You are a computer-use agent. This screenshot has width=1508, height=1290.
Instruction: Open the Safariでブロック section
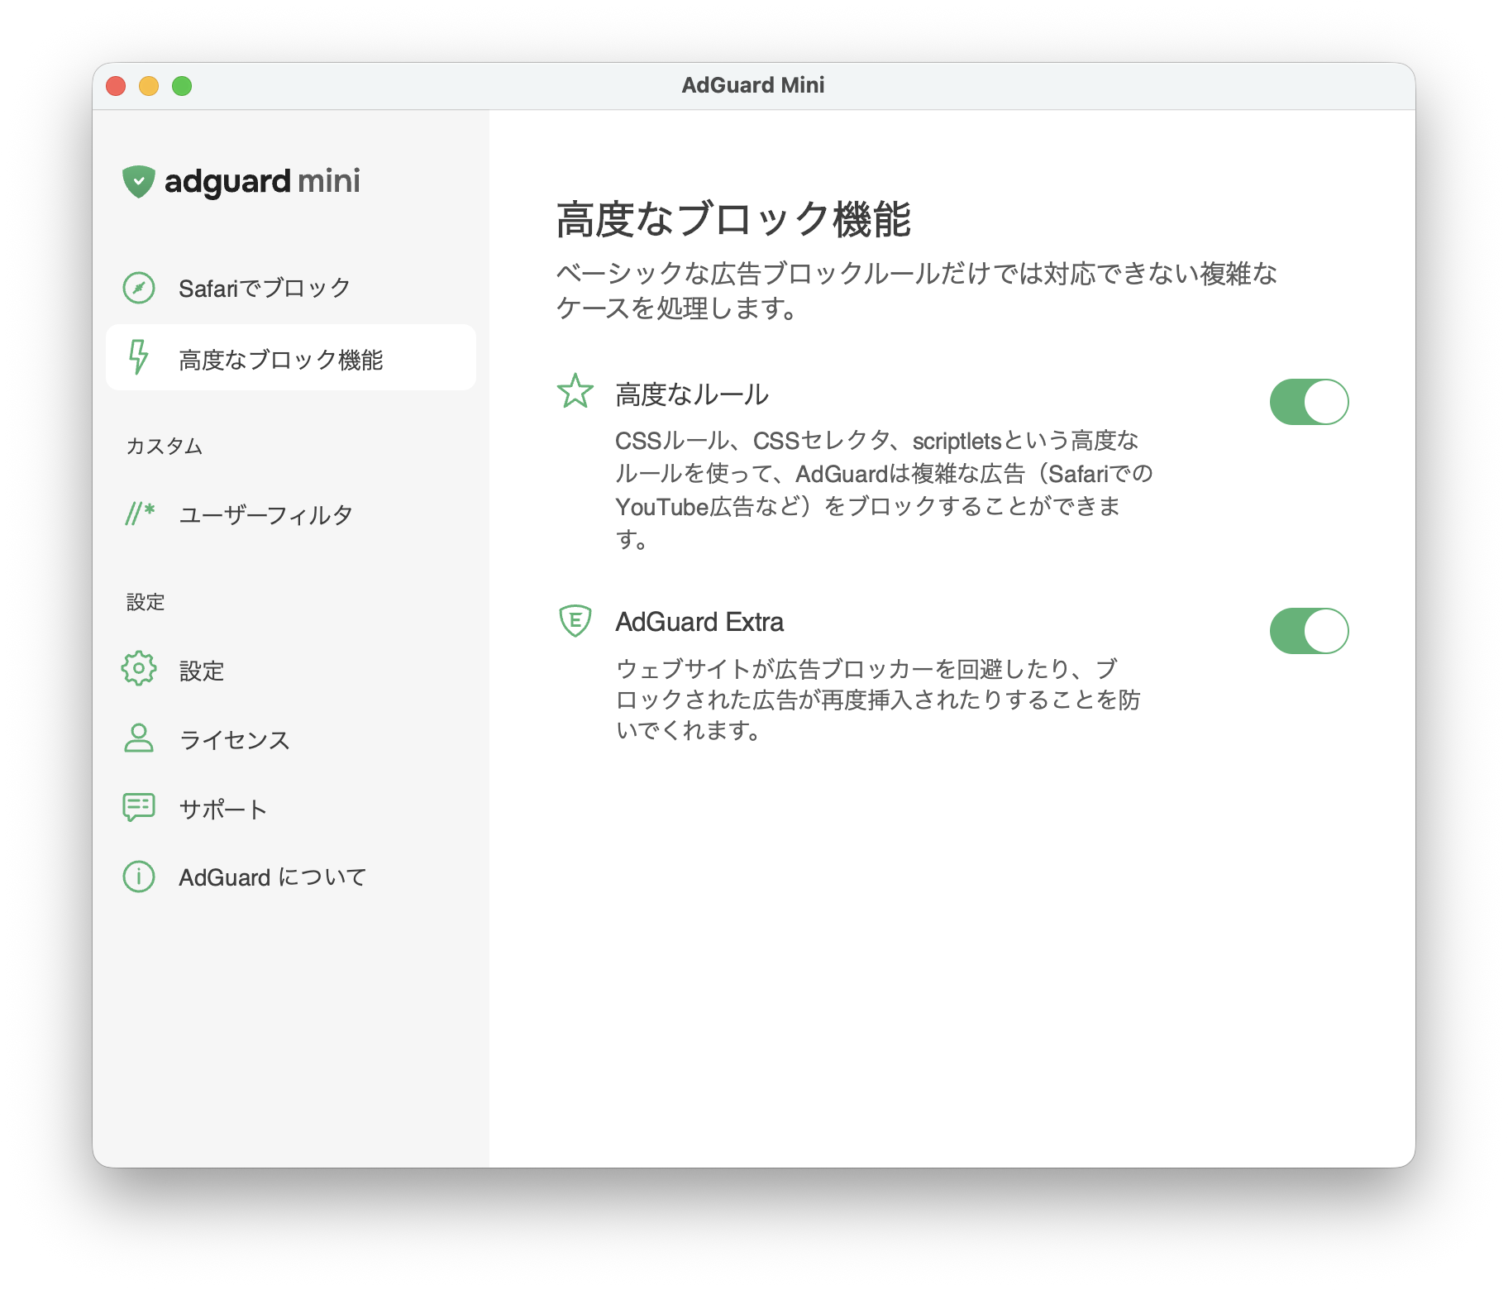point(291,288)
